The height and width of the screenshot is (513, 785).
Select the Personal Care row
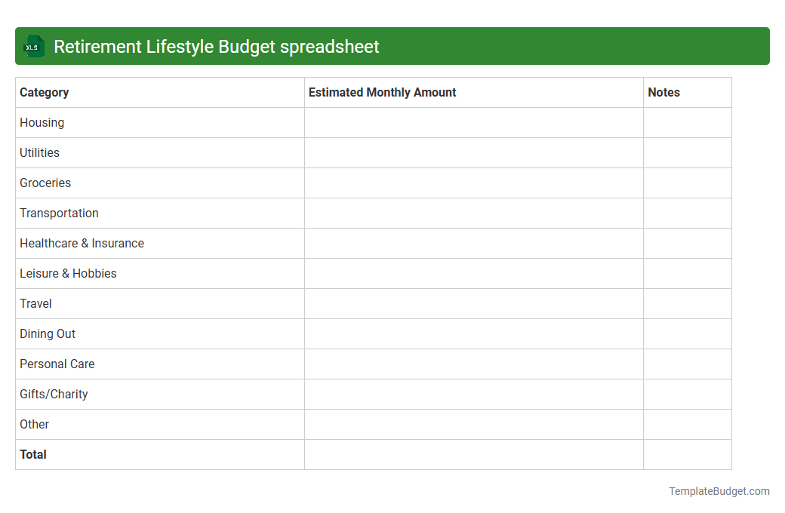click(x=57, y=364)
